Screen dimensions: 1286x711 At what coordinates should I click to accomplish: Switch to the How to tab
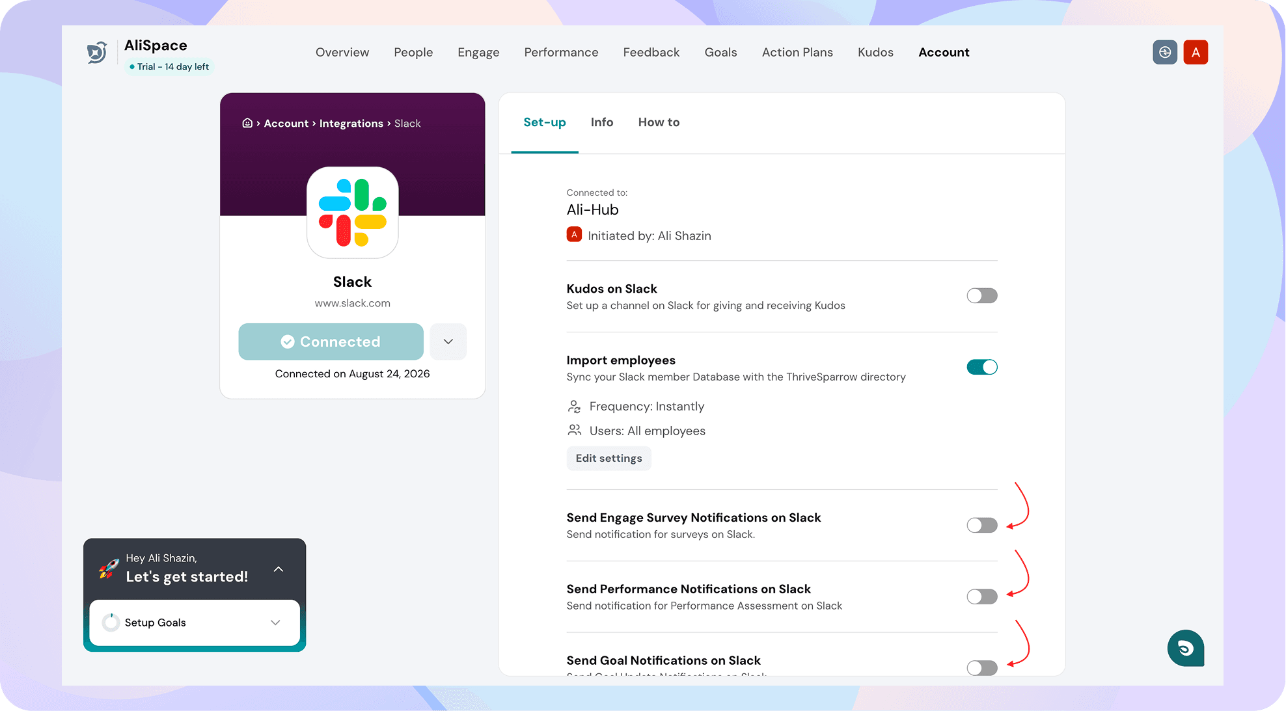coord(659,122)
